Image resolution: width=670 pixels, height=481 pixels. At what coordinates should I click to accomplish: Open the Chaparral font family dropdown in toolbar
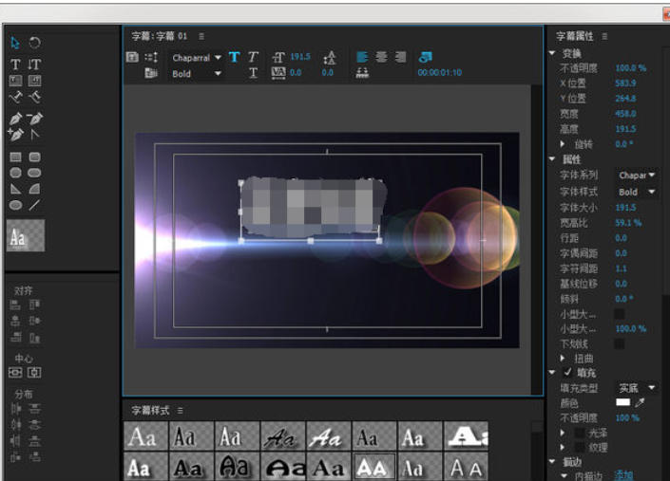(x=197, y=58)
